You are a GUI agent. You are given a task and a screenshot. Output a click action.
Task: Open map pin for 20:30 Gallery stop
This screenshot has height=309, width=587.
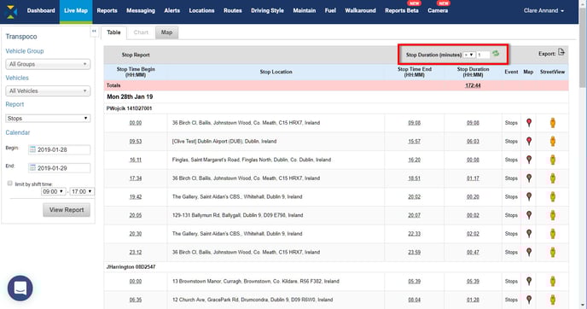tap(529, 234)
